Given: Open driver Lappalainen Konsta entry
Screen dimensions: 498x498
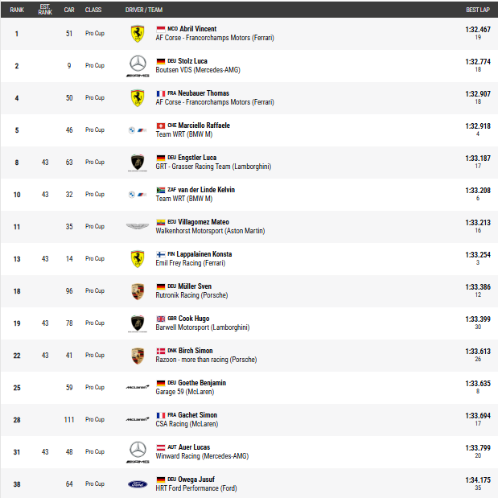Looking at the screenshot, I should pos(204,254).
